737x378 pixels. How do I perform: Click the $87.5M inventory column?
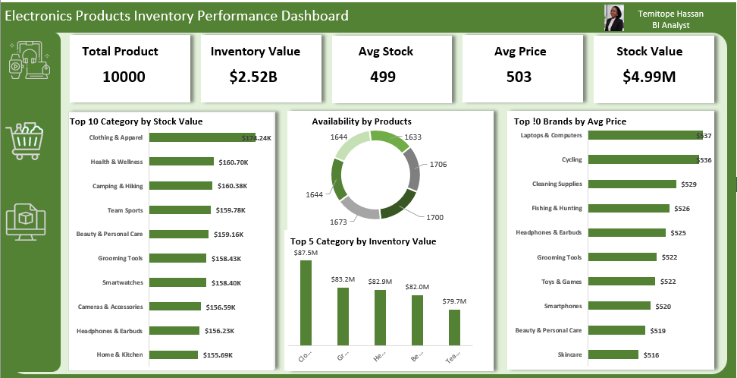click(306, 303)
